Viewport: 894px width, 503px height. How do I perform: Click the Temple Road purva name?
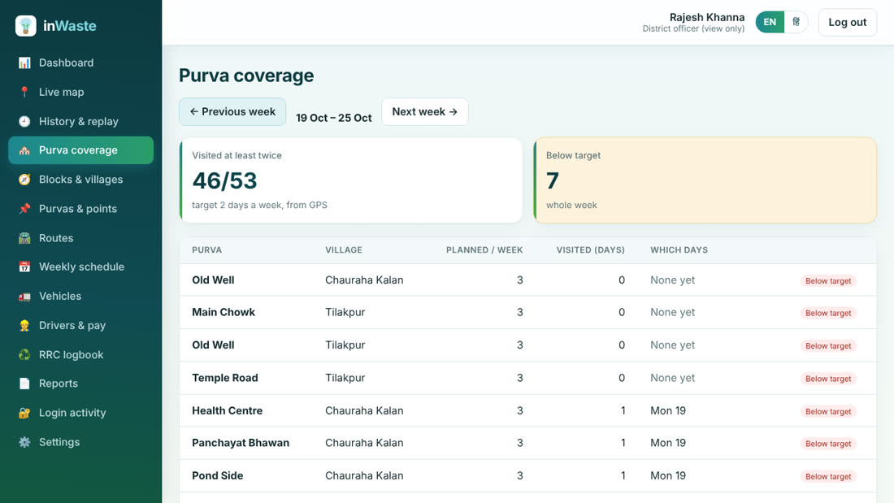point(225,378)
